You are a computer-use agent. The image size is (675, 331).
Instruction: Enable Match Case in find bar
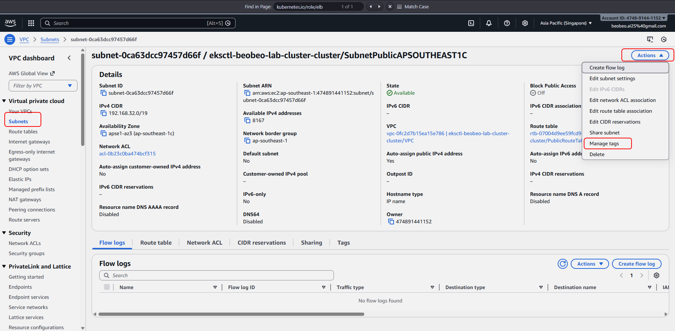click(x=400, y=7)
